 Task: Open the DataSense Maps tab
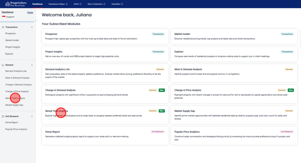pos(58,4)
